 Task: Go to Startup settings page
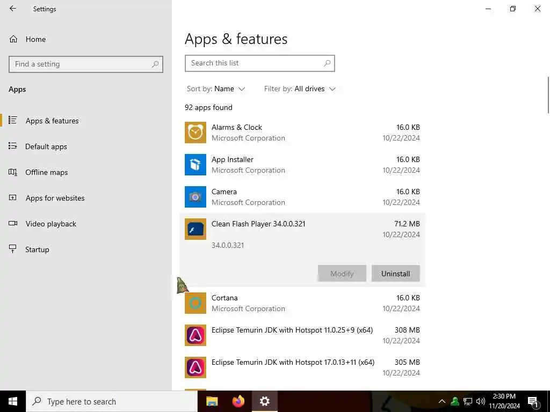coord(86,249)
